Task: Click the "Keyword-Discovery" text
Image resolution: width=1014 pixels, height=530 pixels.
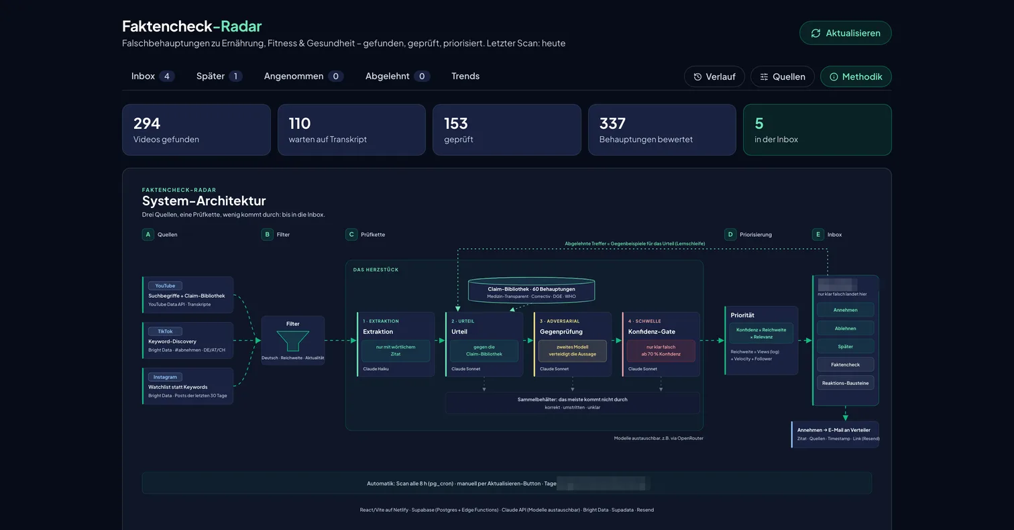Action: [x=172, y=341]
